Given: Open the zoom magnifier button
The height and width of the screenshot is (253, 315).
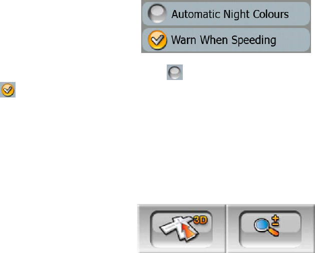Looking at the screenshot, I should pos(270,229).
